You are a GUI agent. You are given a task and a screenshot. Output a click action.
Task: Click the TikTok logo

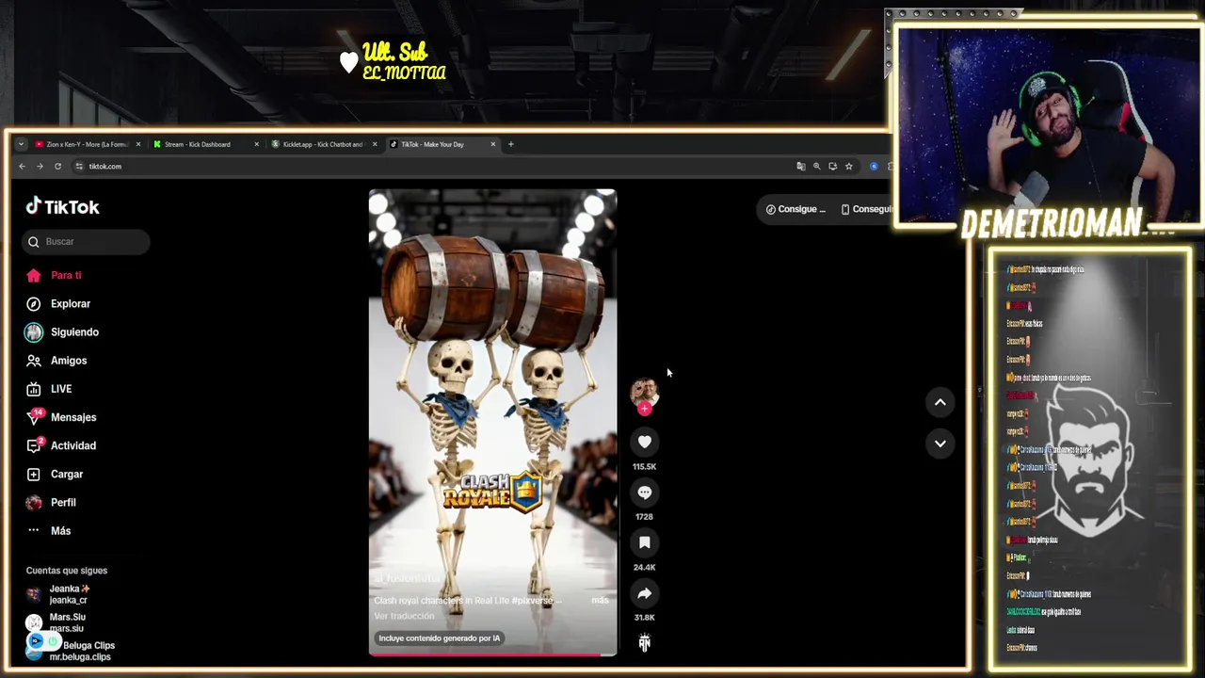[x=62, y=206]
